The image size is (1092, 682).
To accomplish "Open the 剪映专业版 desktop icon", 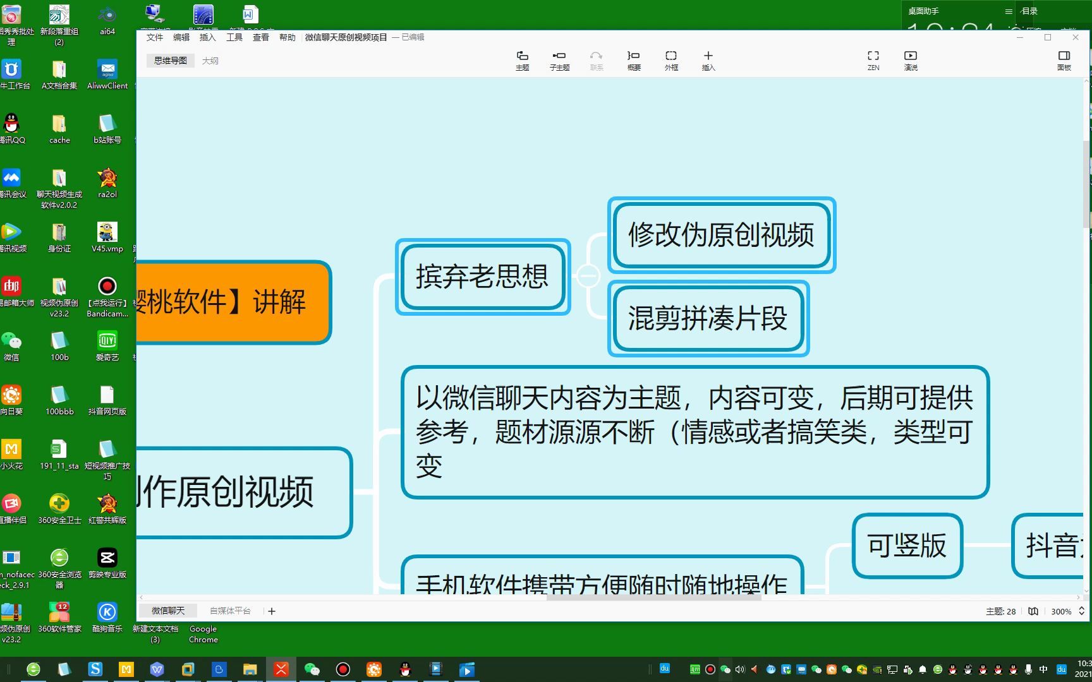I will (x=107, y=563).
